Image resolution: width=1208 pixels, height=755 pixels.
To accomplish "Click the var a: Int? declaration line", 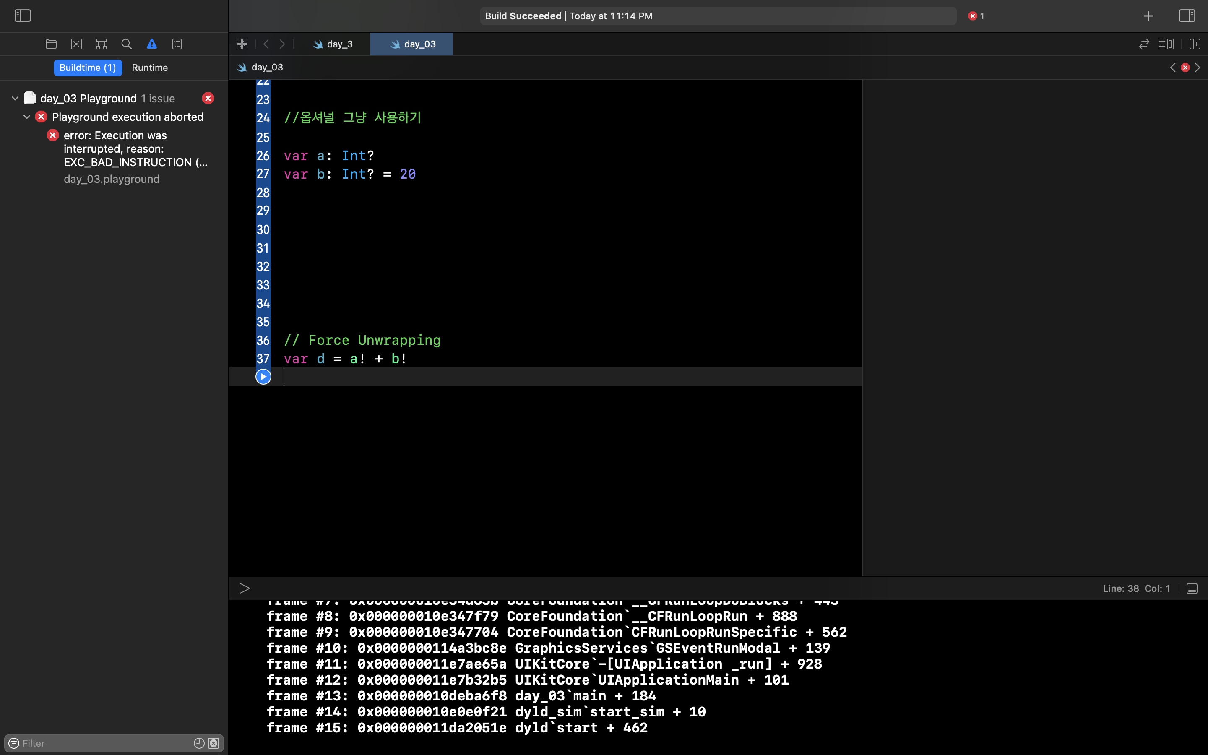I will point(329,156).
